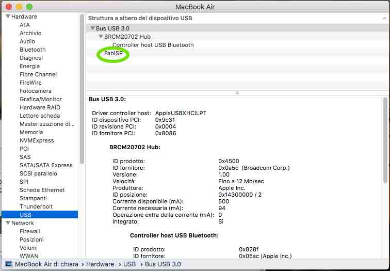The width and height of the screenshot is (390, 271).
Task: Click MacBook Air di chiara in path bar
Action: [x=46, y=264]
